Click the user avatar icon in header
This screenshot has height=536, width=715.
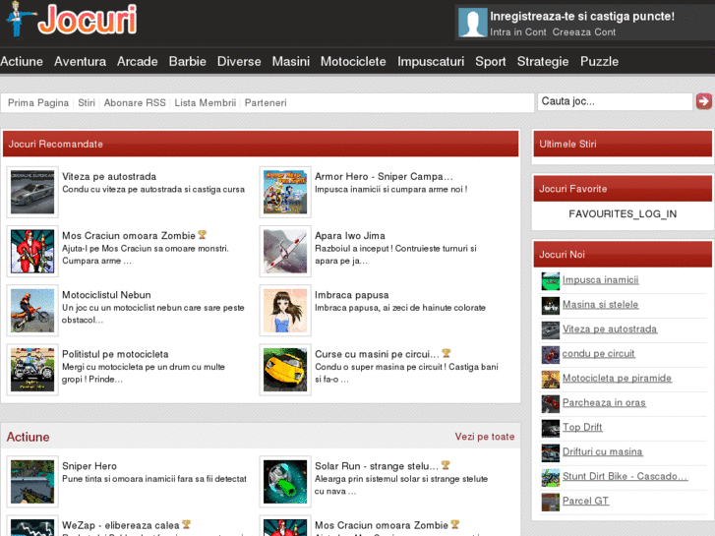472,22
